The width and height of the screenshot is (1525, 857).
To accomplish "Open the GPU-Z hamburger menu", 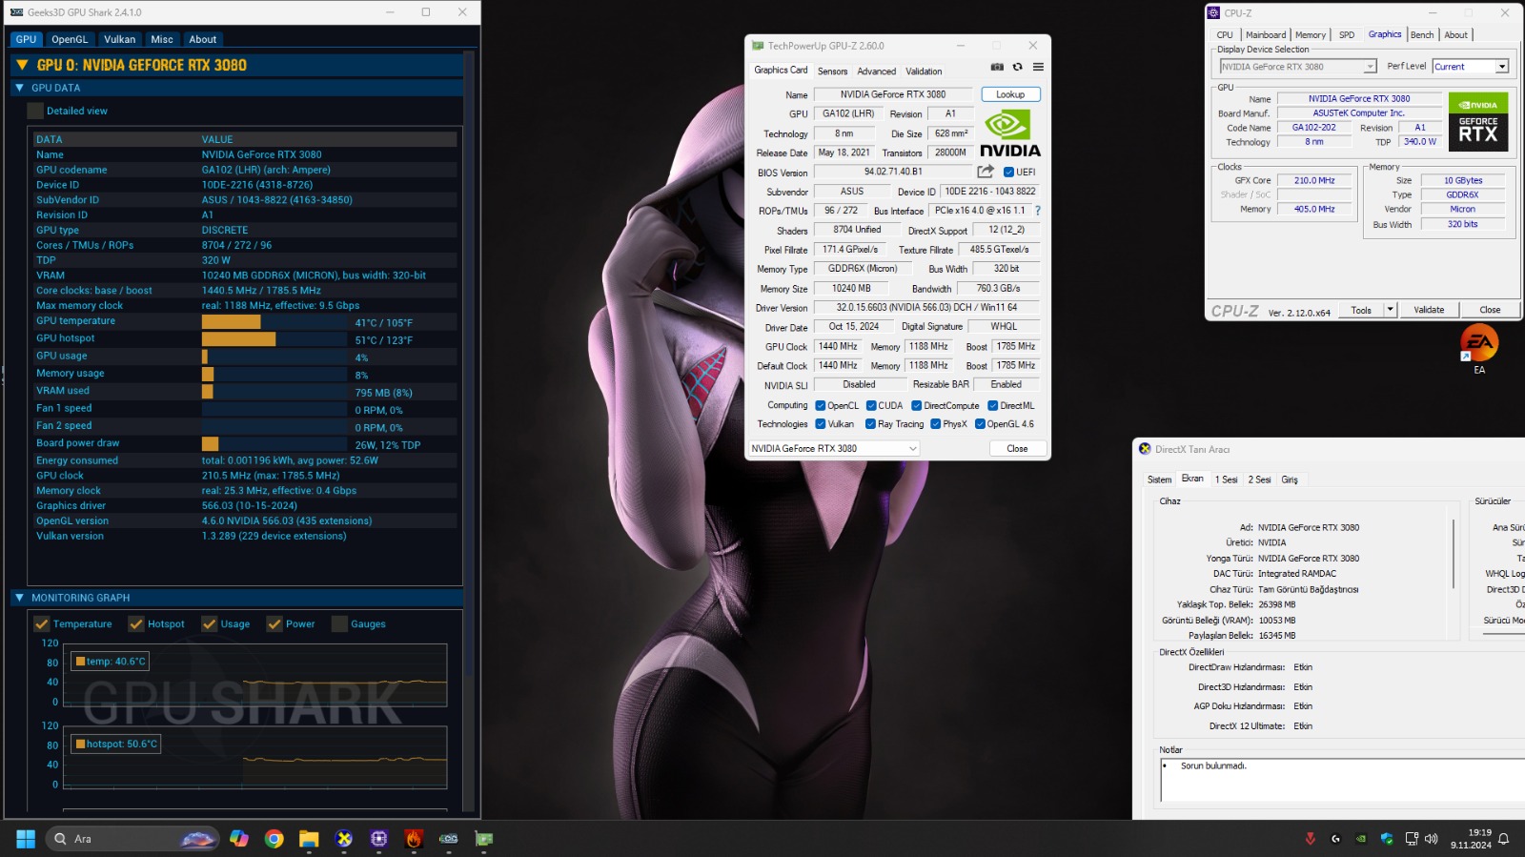I will [1038, 67].
